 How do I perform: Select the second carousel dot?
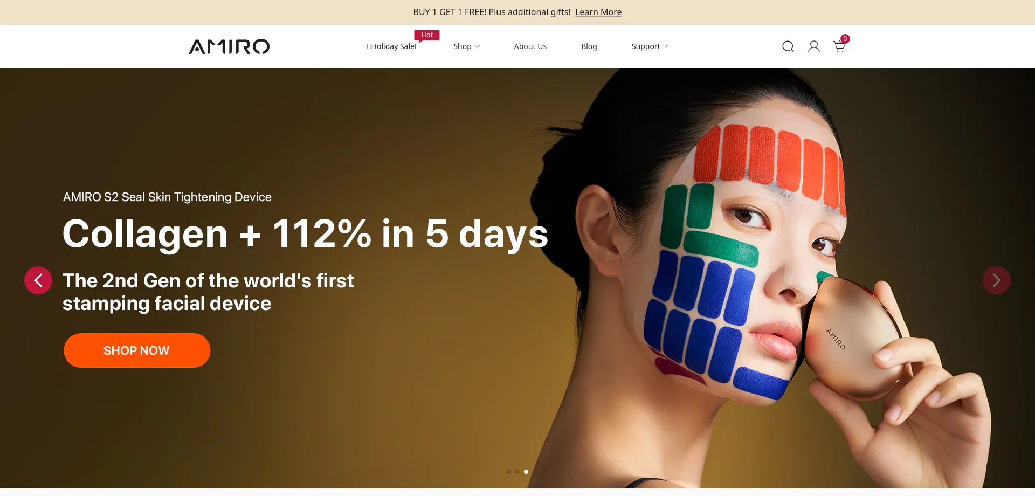tap(517, 472)
